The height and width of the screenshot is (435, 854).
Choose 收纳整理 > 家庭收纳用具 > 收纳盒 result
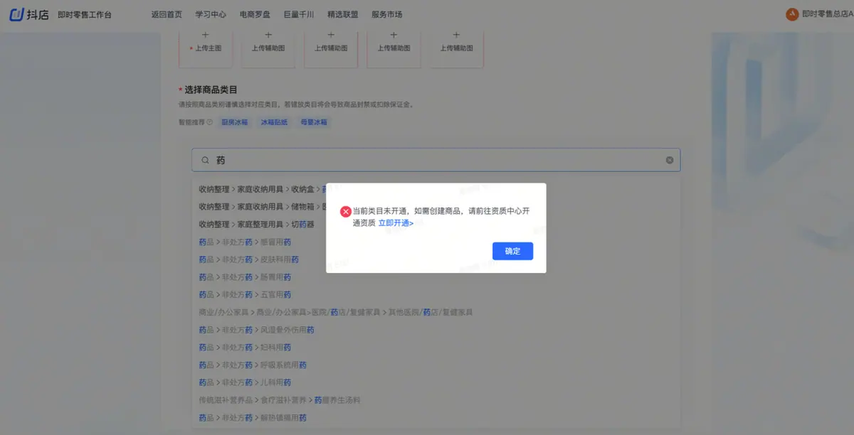(x=262, y=189)
